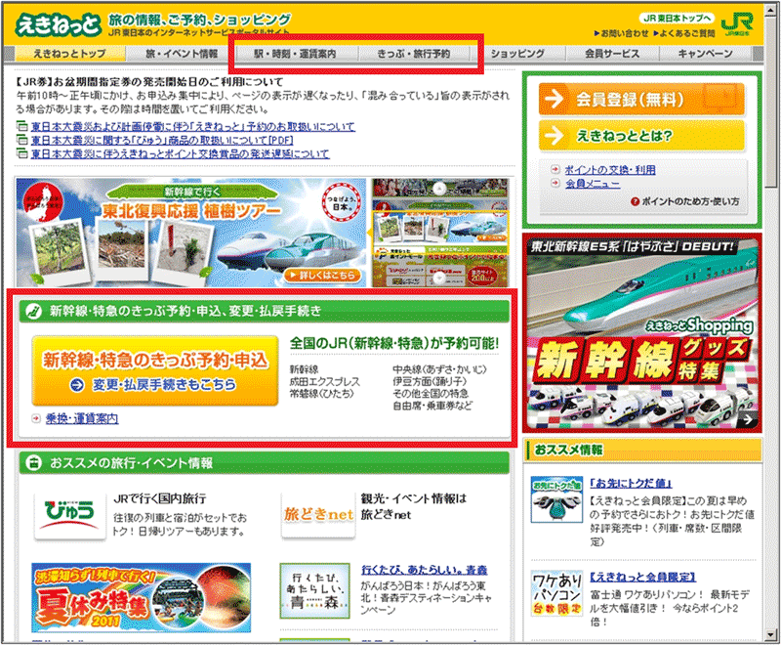Click 全国のJR(新幹線・特急)が予約可能! heading
Viewport: 781px width, 645px height.
click(x=394, y=343)
